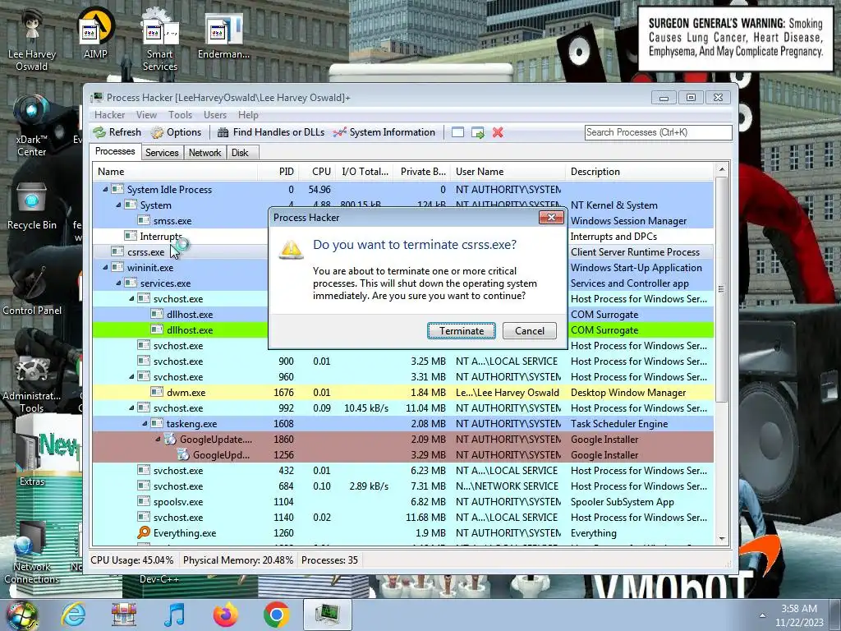
Task: Switch to the Services tab
Action: click(x=162, y=153)
